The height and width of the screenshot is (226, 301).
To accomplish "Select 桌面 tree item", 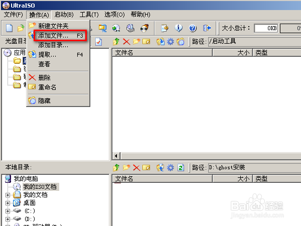I will 30,203.
